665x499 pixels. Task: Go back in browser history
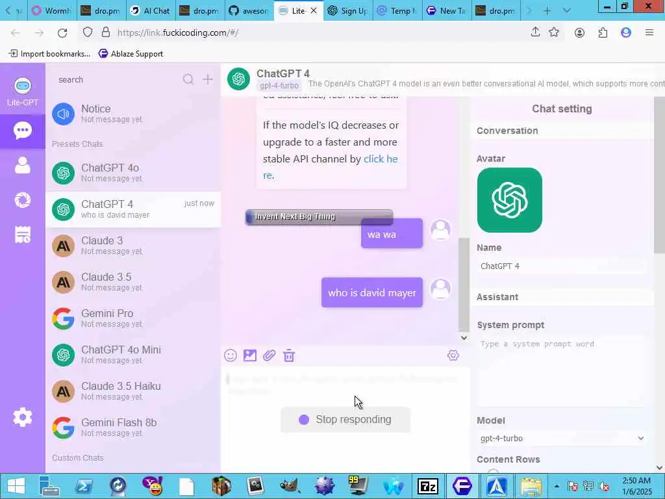pyautogui.click(x=16, y=32)
